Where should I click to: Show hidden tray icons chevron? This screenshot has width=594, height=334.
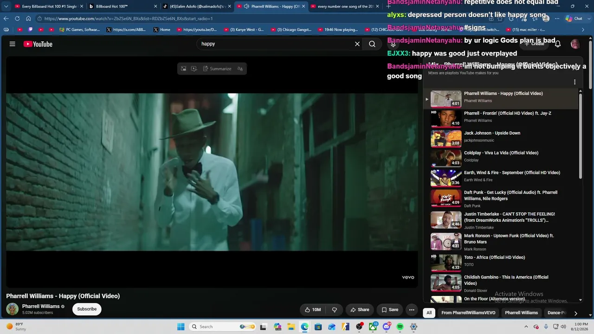point(527,327)
